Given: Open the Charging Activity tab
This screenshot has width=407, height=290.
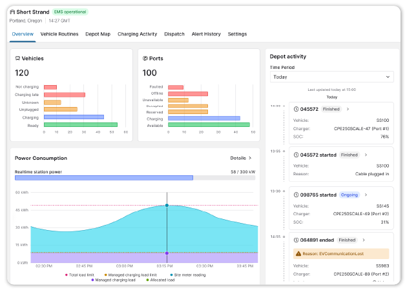Looking at the screenshot, I should pos(137,34).
